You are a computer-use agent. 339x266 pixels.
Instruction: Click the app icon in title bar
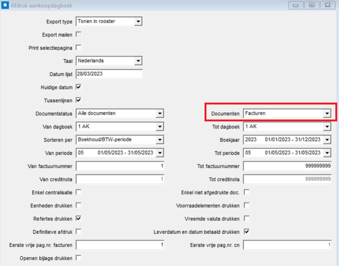(x=5, y=5)
